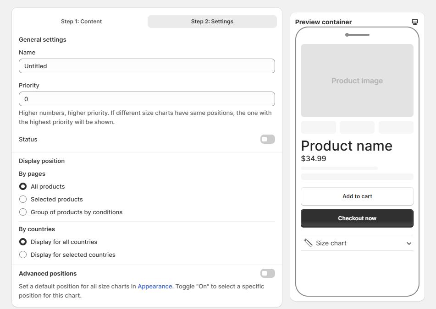Click the Priority number field
436x309 pixels.
pyautogui.click(x=147, y=99)
